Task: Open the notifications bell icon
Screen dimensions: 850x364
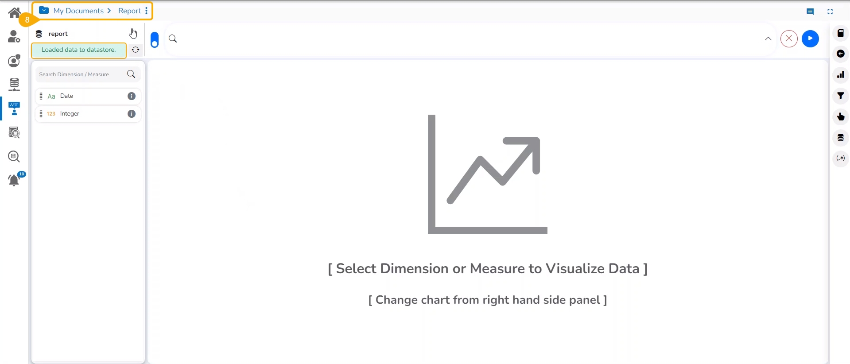Action: [x=14, y=180]
